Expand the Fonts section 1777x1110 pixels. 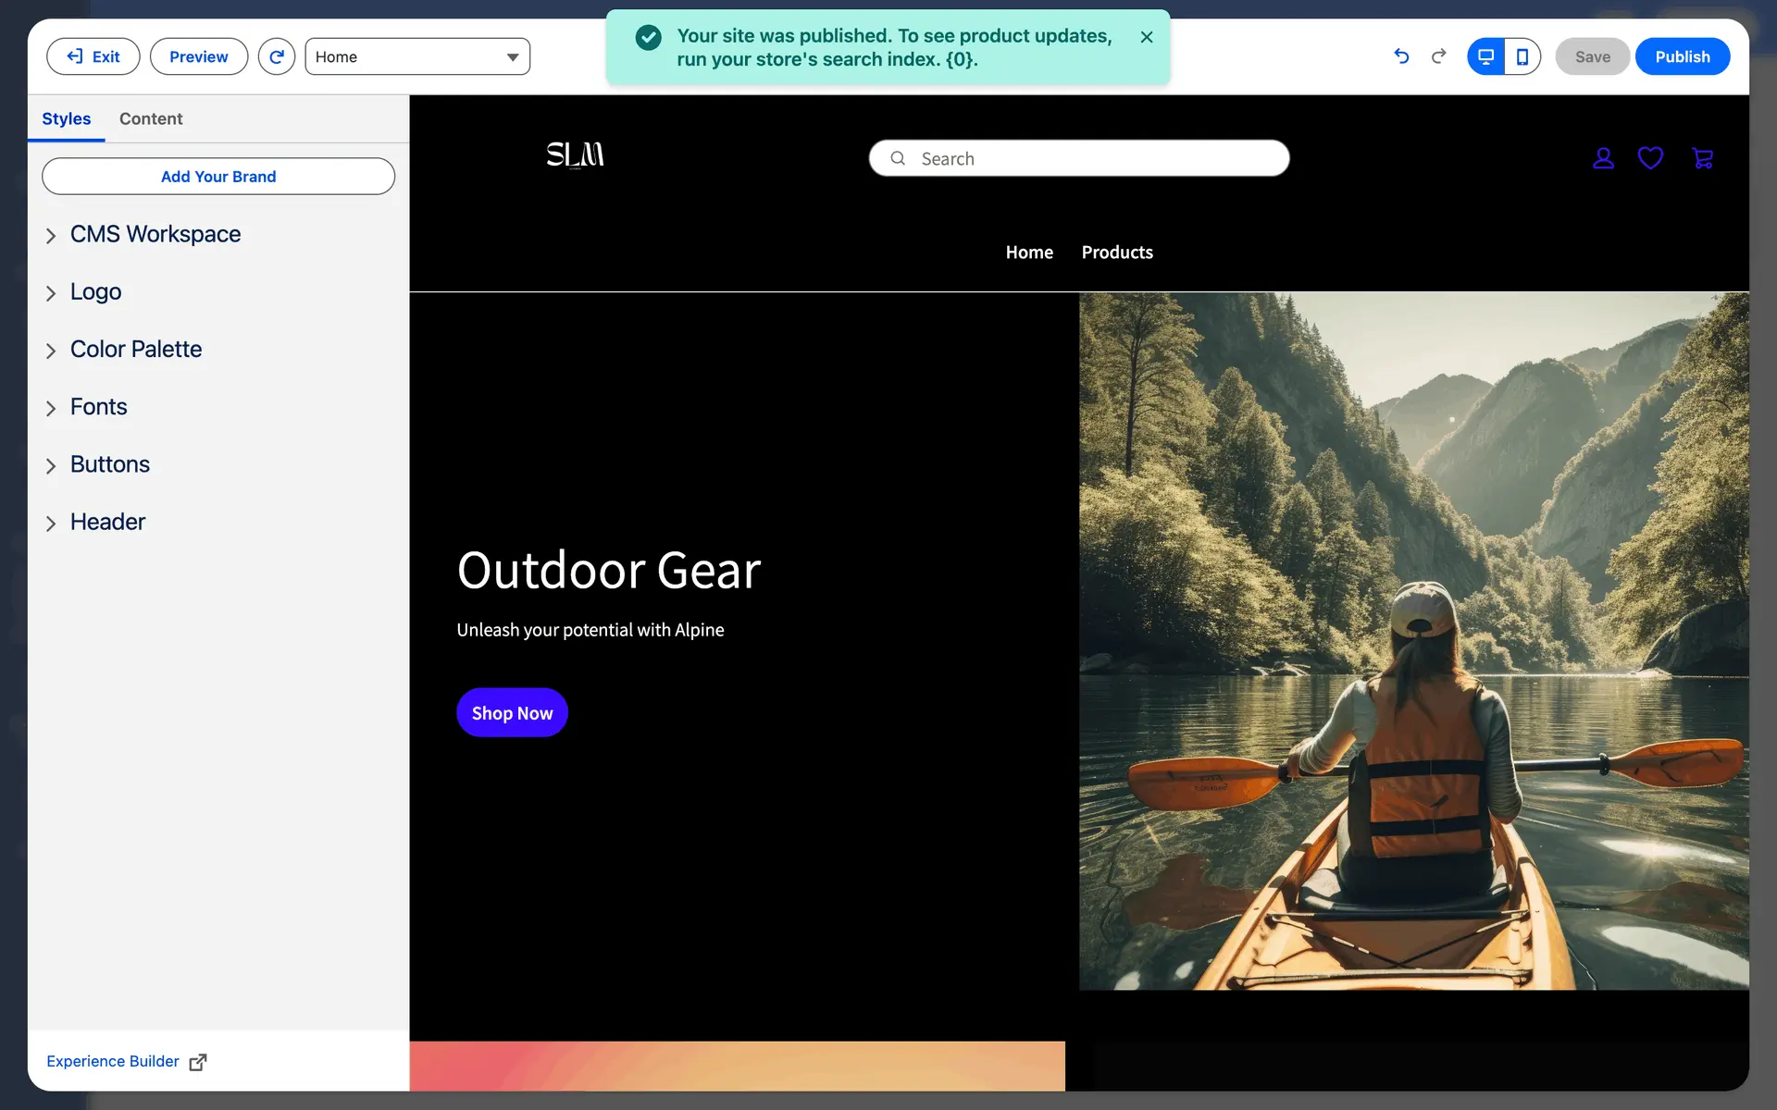click(98, 407)
